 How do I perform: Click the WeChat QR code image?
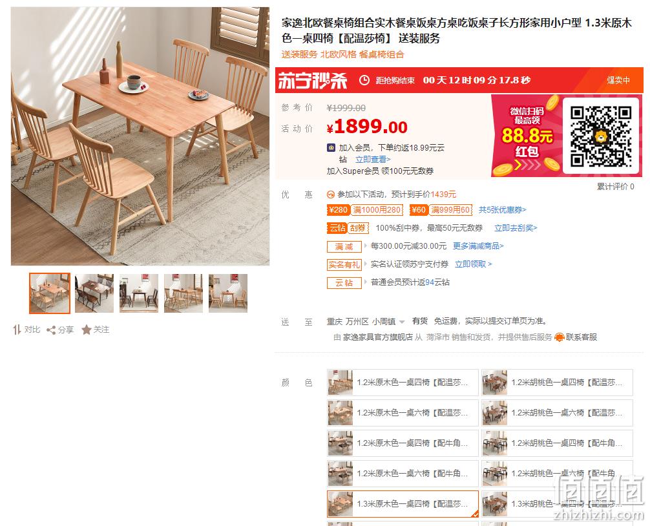(x=601, y=136)
